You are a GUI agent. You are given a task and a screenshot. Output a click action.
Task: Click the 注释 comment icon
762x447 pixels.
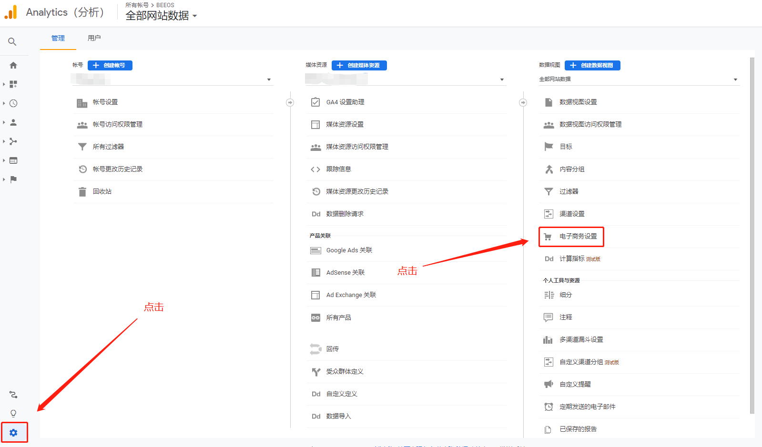549,318
